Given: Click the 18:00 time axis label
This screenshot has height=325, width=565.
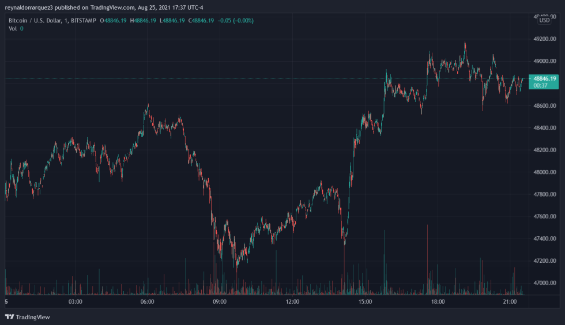Looking at the screenshot, I should (x=438, y=301).
